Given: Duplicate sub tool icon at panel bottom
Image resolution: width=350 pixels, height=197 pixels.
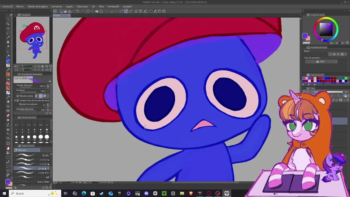Looking at the screenshot, I should pyautogui.click(x=47, y=187).
